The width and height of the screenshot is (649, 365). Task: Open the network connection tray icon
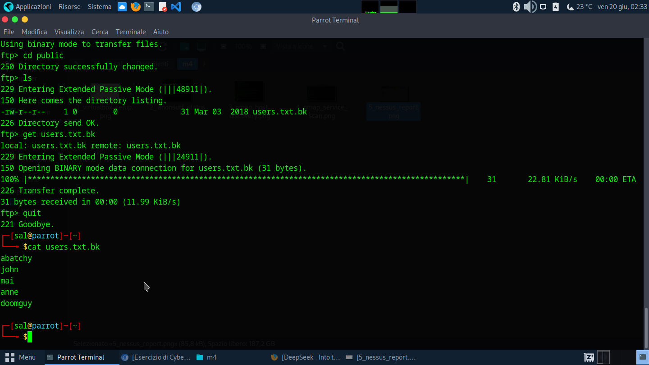coord(543,7)
